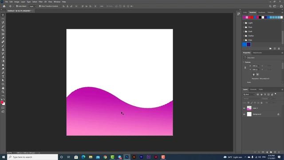Click the Home icon in options bar

[4, 6]
